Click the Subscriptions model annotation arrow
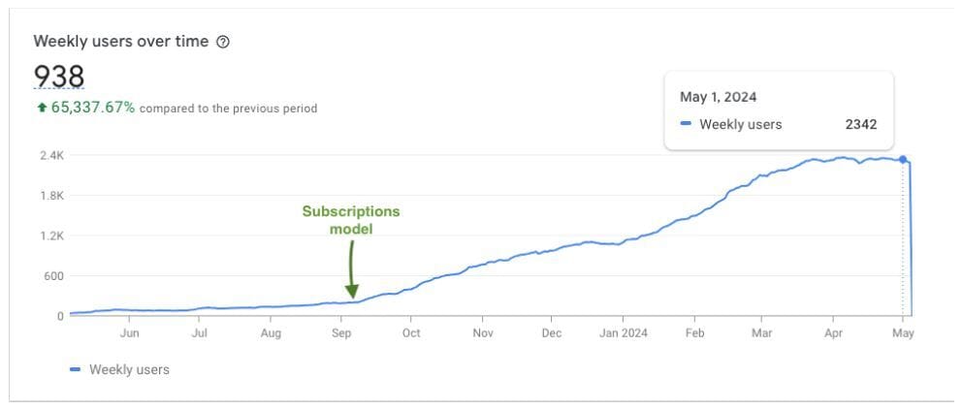 coord(351,269)
